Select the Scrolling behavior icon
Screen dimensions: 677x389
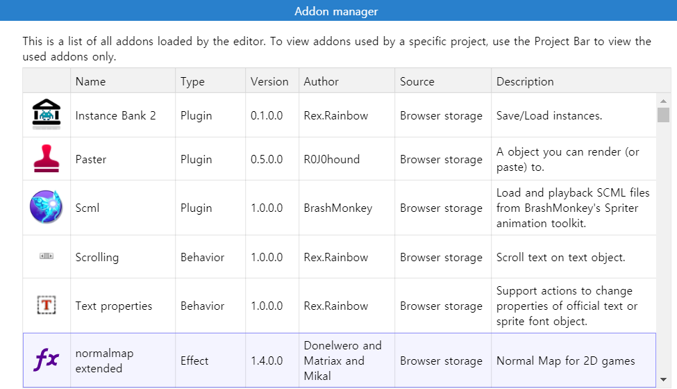pos(47,256)
